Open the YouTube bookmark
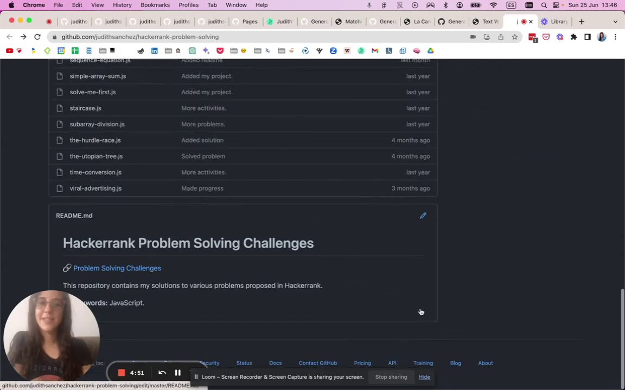The image size is (625, 390). pos(10,50)
